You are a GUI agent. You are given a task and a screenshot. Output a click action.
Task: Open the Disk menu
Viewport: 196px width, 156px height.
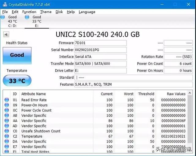[59, 12]
